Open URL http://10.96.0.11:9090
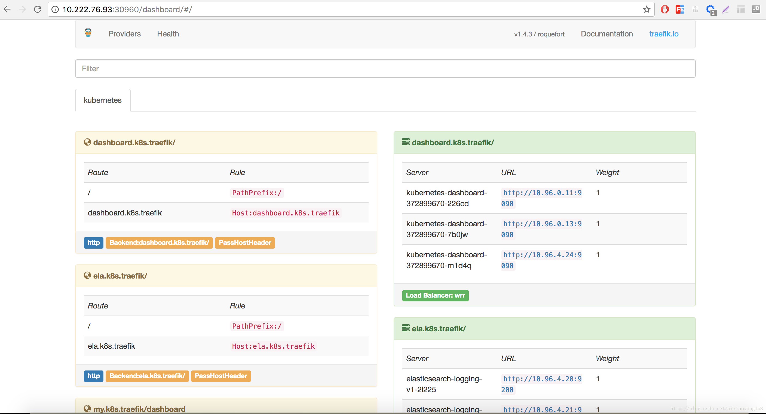The width and height of the screenshot is (766, 414). 541,198
